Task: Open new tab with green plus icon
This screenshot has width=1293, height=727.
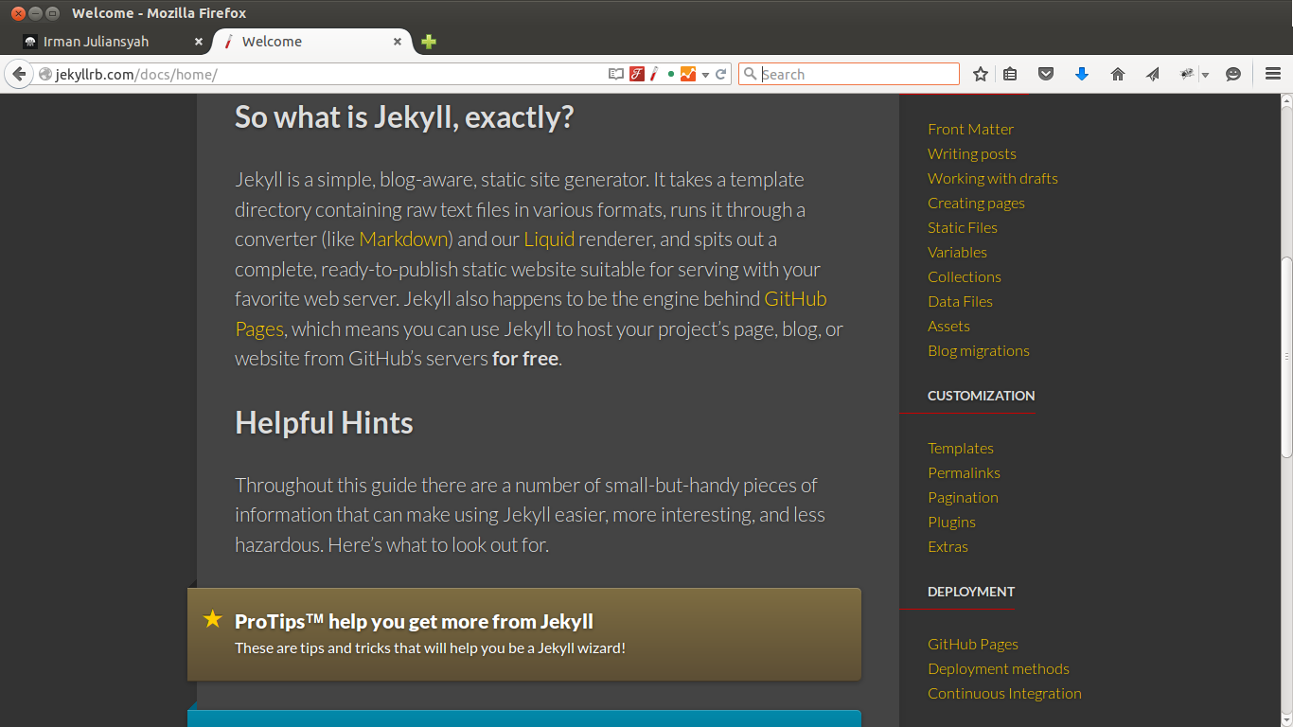Action: pyautogui.click(x=429, y=42)
